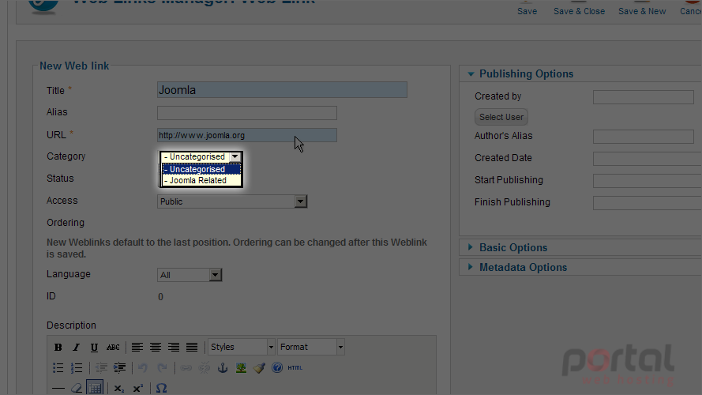
Task: Click Save & Close button
Action: [x=579, y=8]
